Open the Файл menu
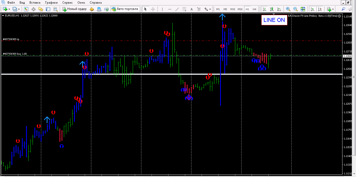 (11, 3)
